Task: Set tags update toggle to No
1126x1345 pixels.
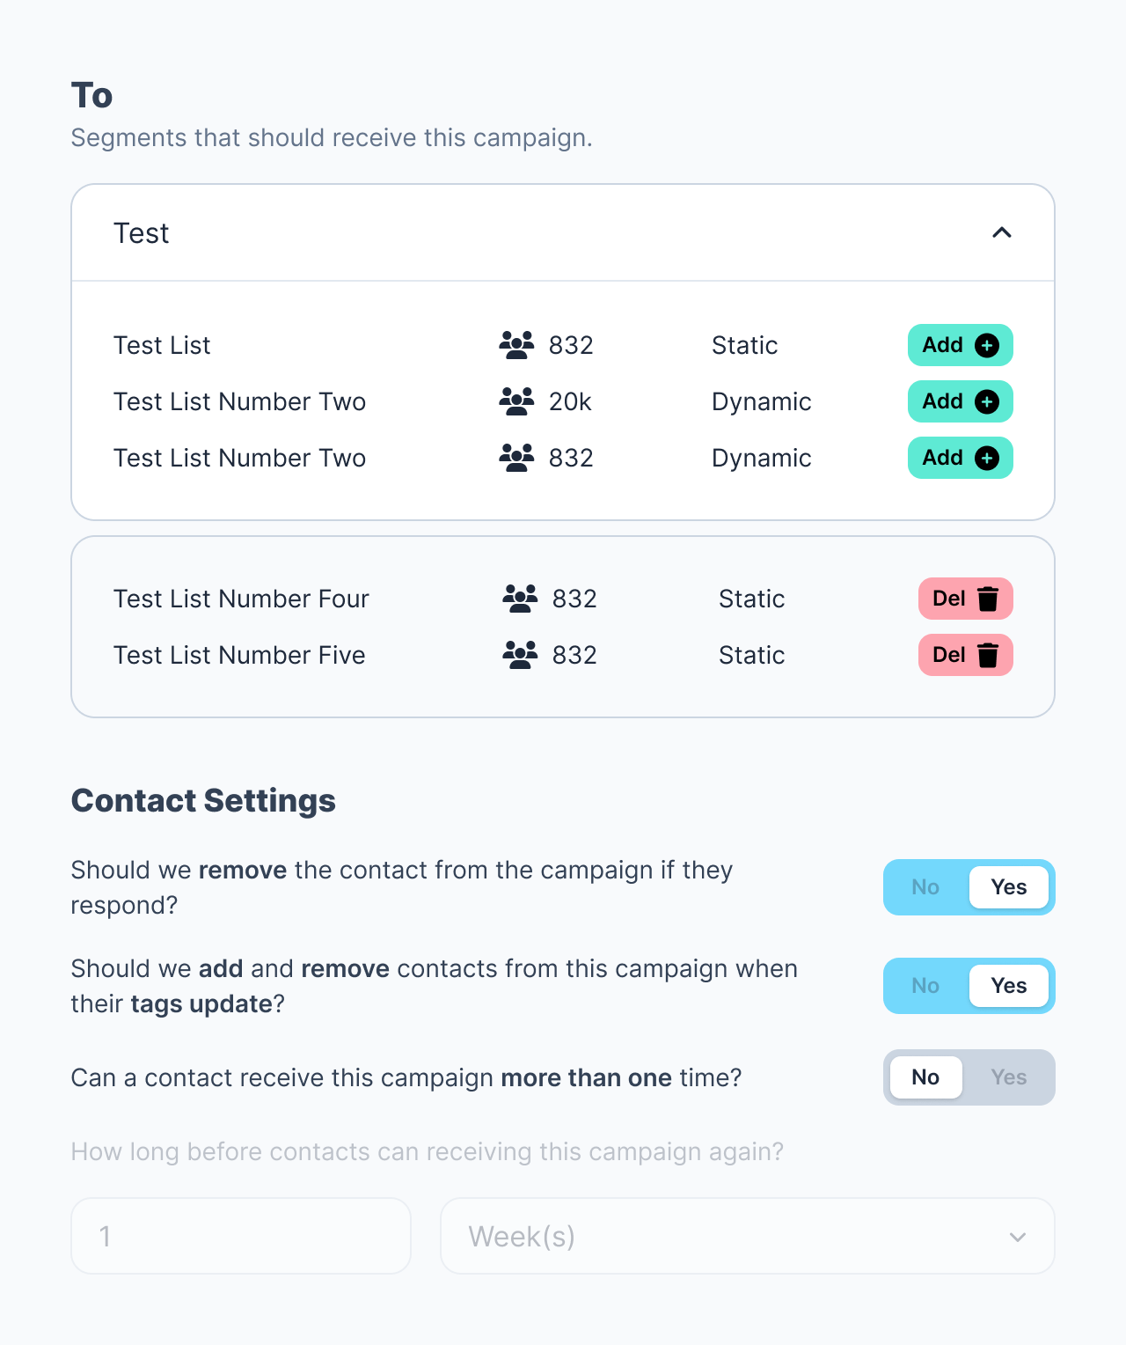Action: tap(925, 986)
